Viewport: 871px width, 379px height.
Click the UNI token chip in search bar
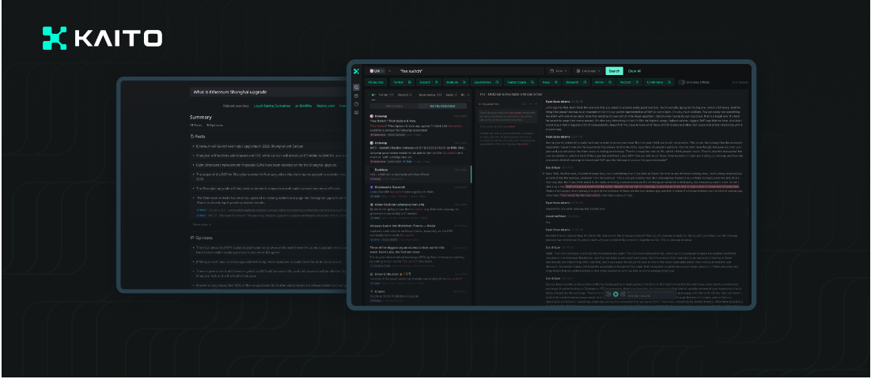click(377, 71)
